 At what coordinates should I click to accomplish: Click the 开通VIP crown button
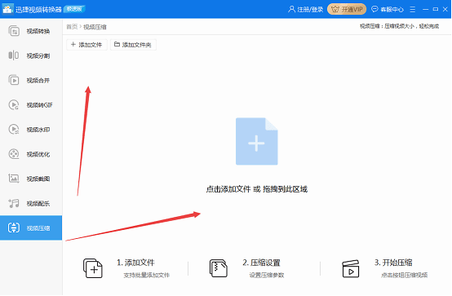pyautogui.click(x=347, y=9)
